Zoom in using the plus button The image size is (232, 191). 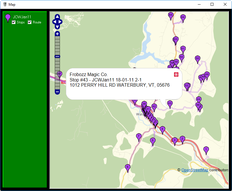(57, 34)
